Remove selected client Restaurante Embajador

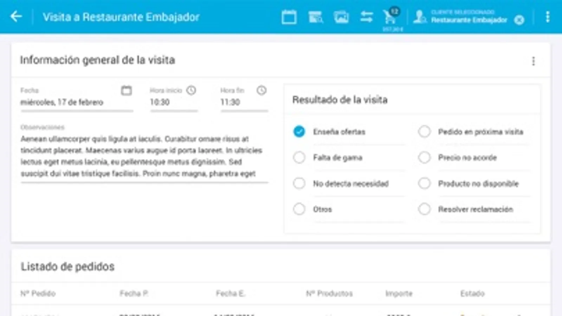pyautogui.click(x=519, y=20)
